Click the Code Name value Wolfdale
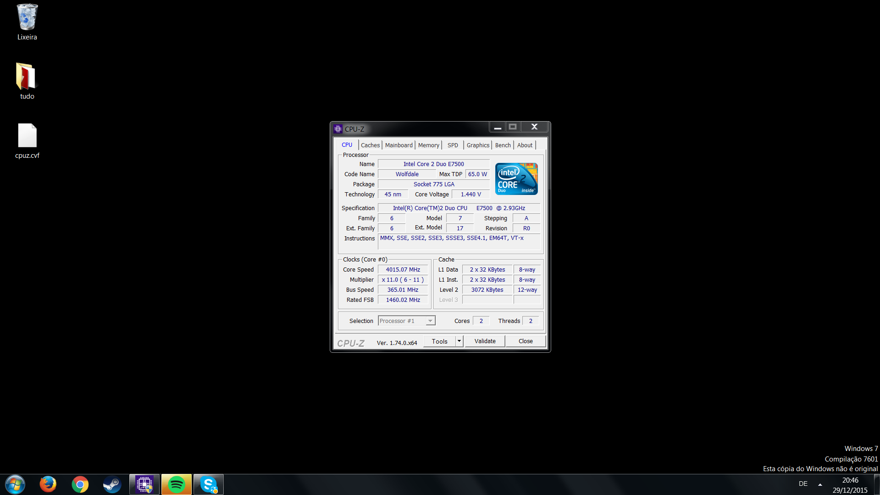Screen dimensions: 880x495 click(x=407, y=174)
